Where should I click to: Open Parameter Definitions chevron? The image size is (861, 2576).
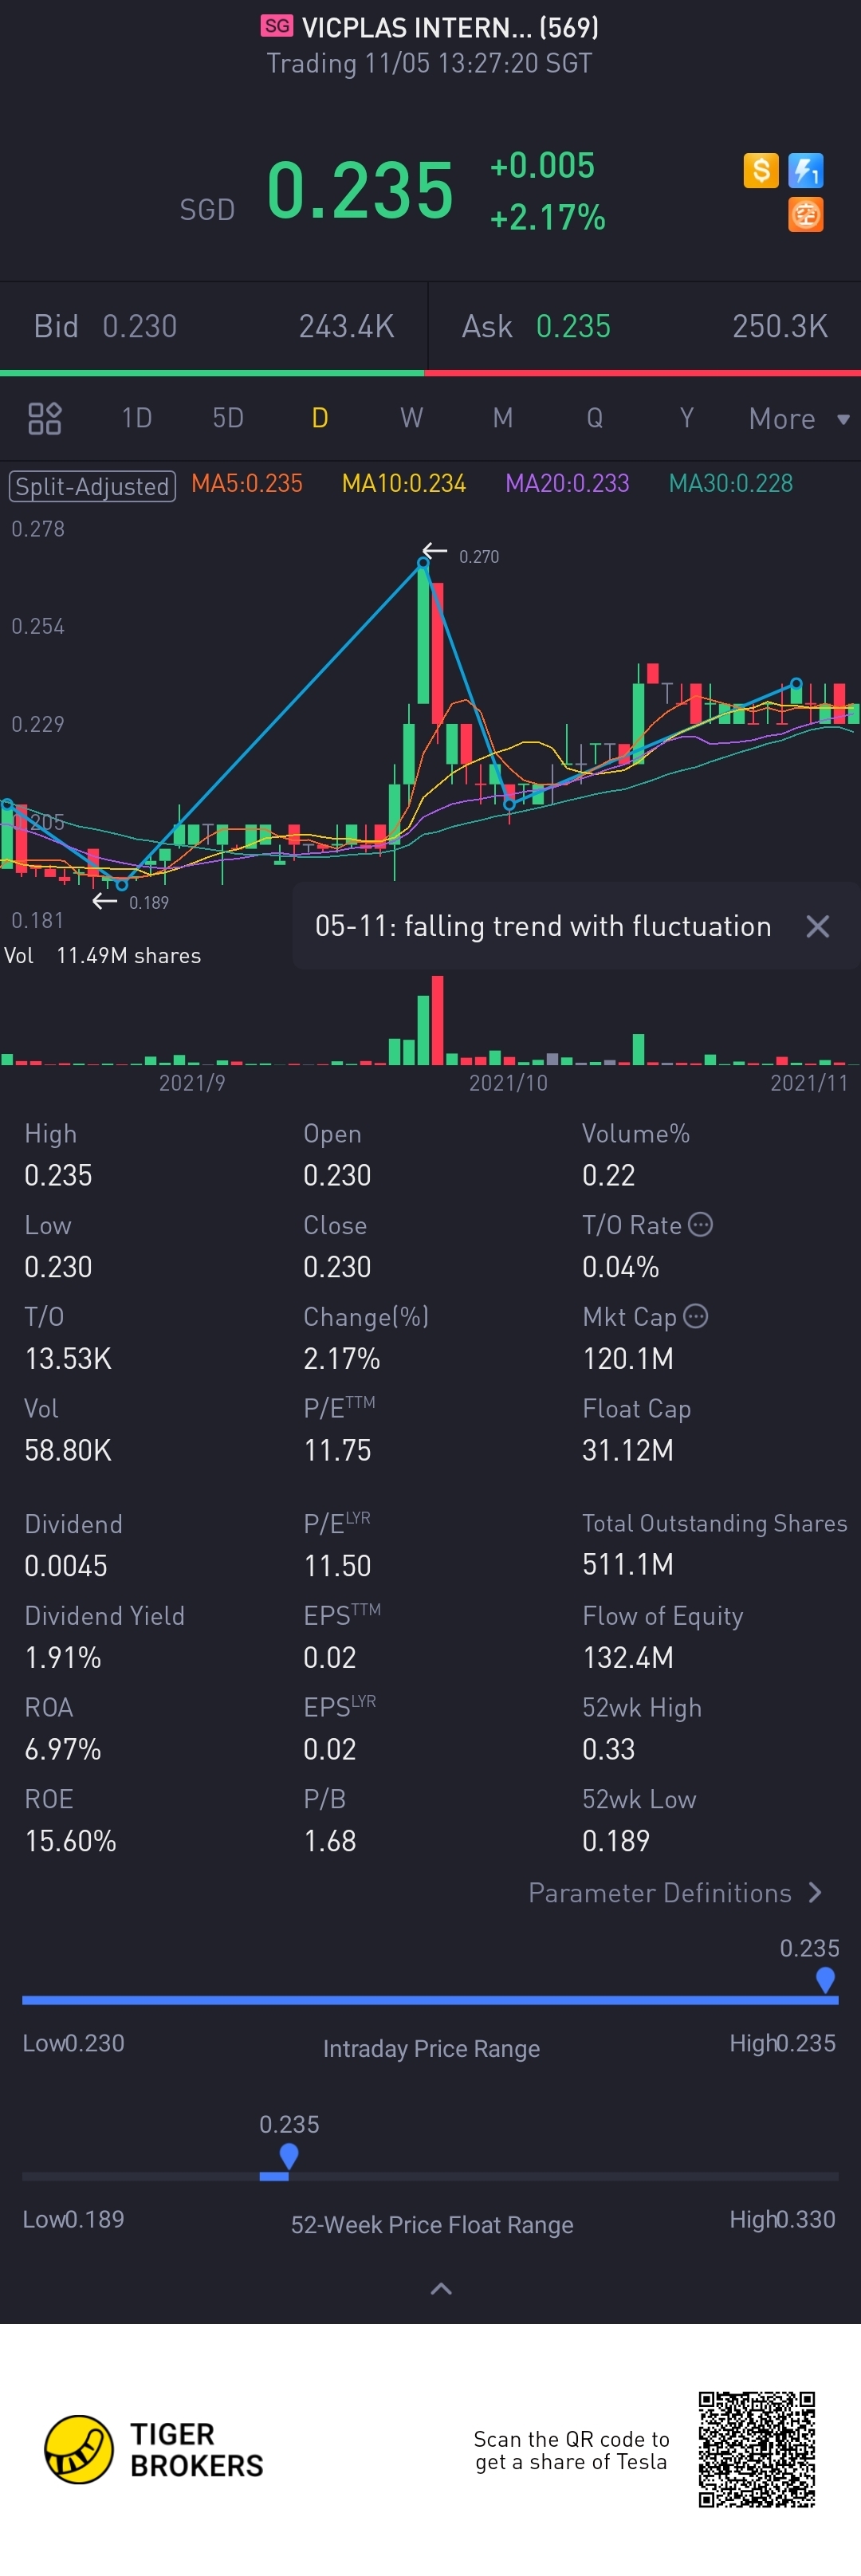(x=815, y=1892)
